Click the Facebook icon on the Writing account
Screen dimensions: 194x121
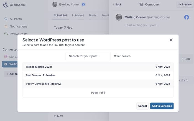click(6, 64)
